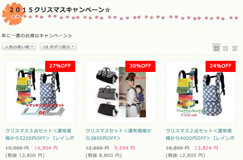Open the クリスマス3点セット product image

point(40,92)
